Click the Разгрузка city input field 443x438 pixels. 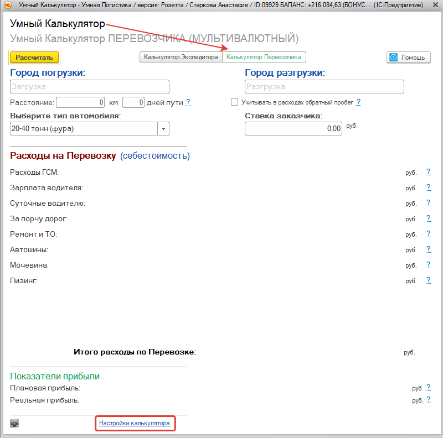[x=324, y=87]
